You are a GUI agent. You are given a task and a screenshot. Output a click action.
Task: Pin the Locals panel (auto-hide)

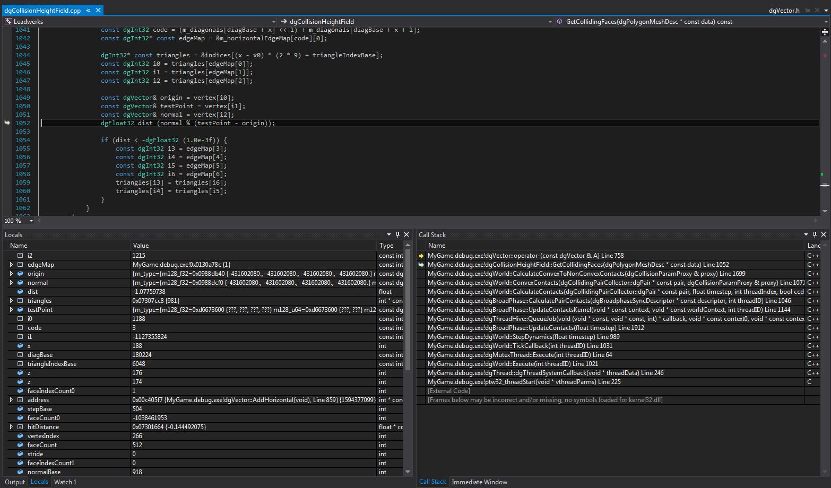click(x=397, y=234)
